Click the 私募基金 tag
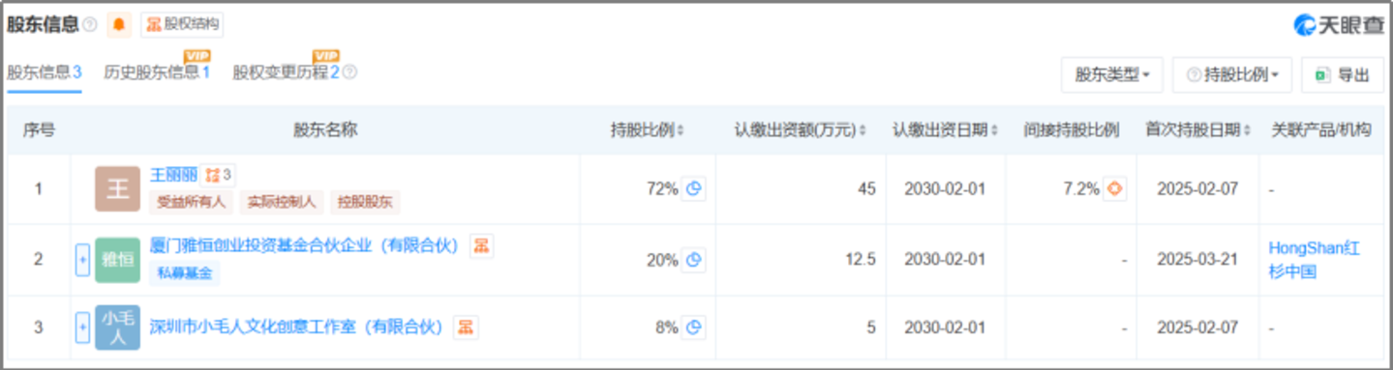This screenshot has width=1393, height=370. pos(184,273)
